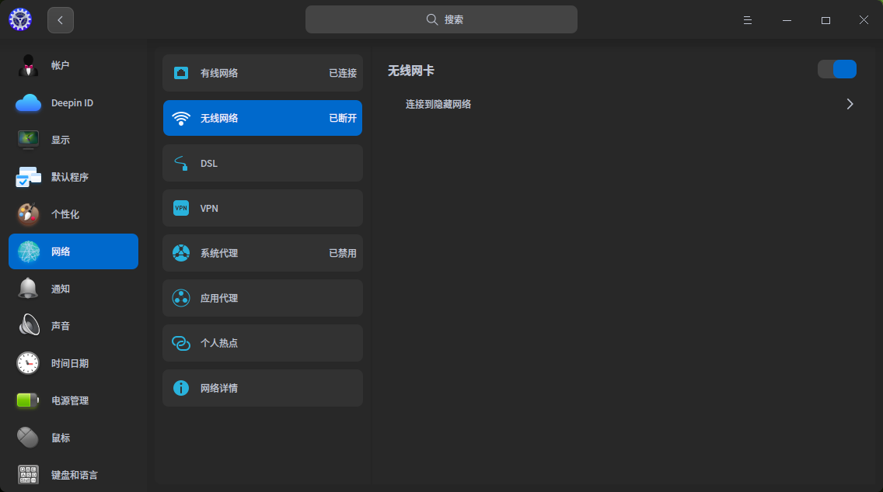Screen dimensions: 883x492
Task: Open the hamburger main menu
Action: (747, 20)
